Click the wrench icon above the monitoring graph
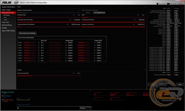Screen dimensions: 185x111 (x=90, y=91)
